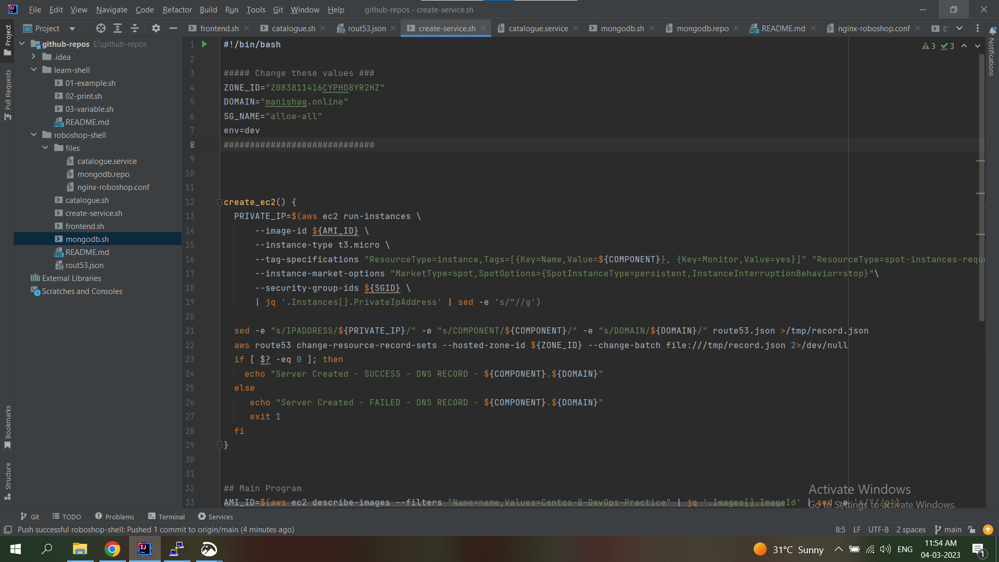
Task: Jump to the next highlighted warning
Action: tap(978, 46)
